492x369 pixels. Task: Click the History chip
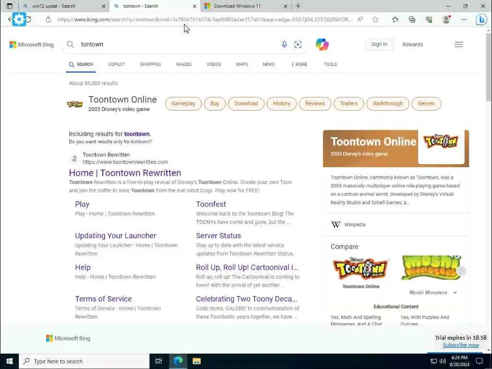(x=282, y=104)
